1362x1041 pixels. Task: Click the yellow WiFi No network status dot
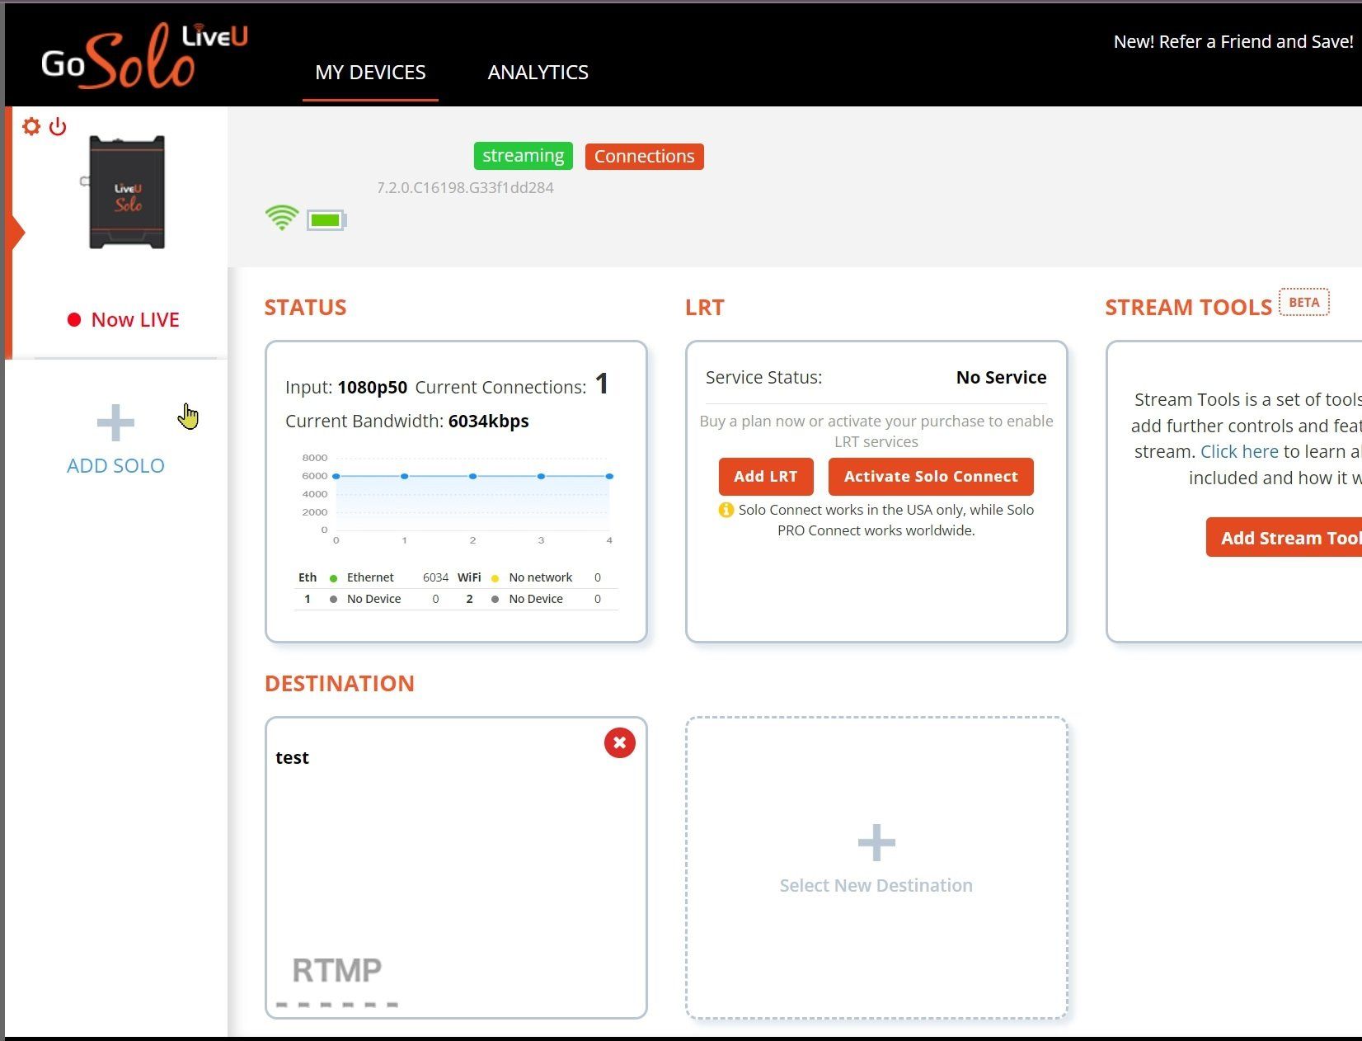(x=495, y=578)
